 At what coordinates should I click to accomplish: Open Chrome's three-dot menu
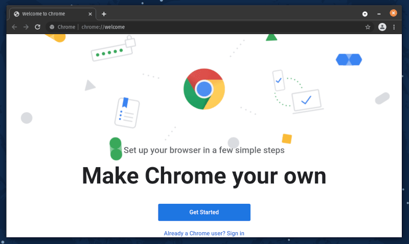[x=394, y=27]
